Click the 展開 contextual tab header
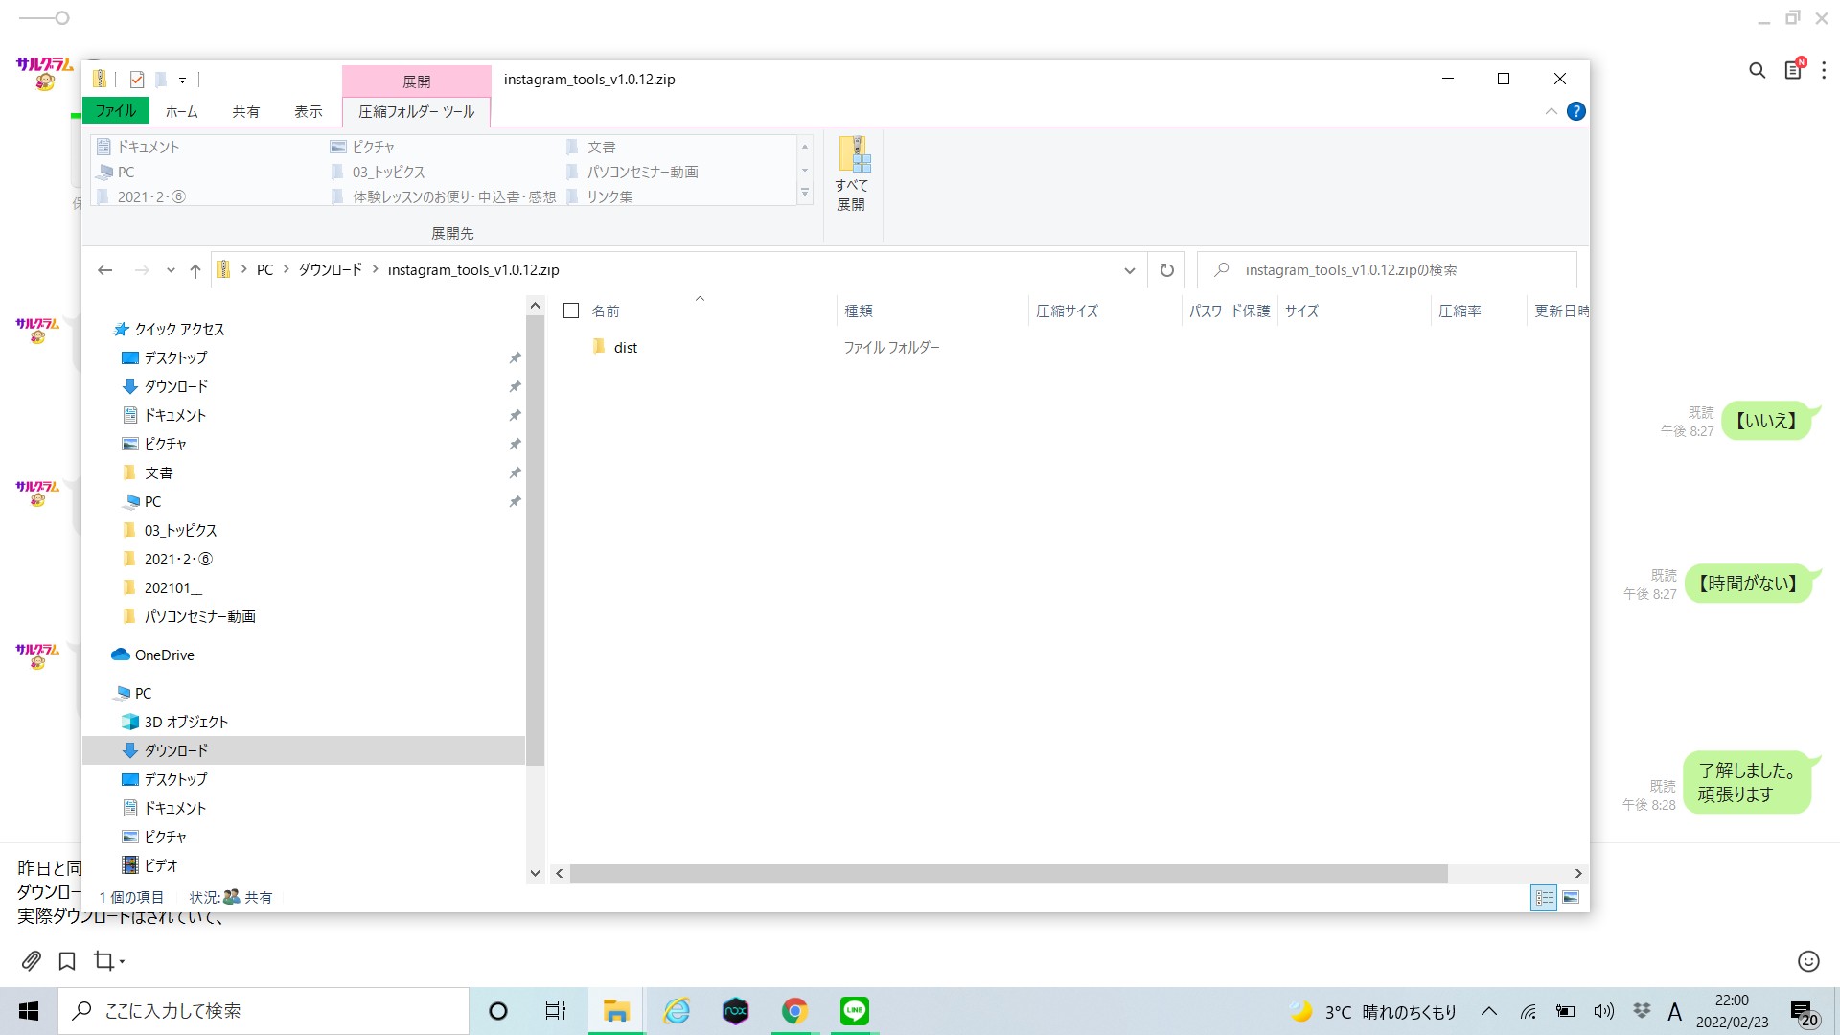This screenshot has width=1840, height=1035. point(416,81)
